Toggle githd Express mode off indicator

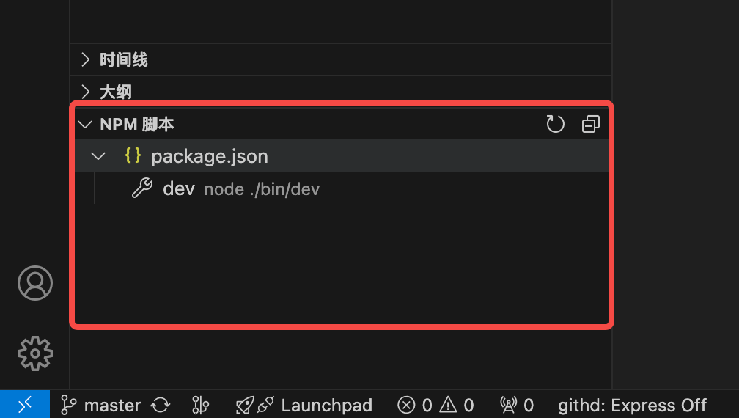tap(632, 405)
